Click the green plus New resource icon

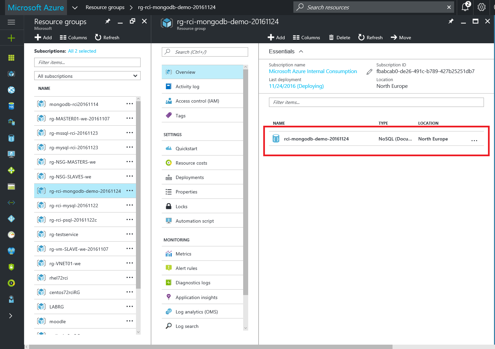pos(11,38)
